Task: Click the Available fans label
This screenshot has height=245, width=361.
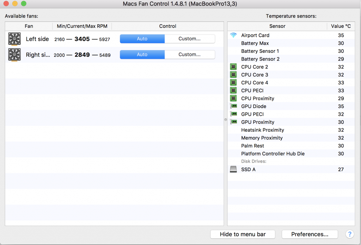Action: 22,16
